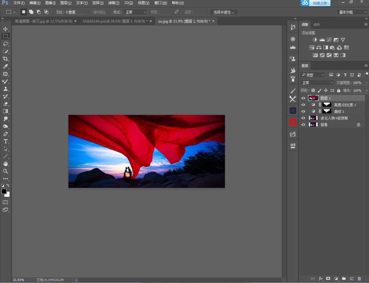The height and width of the screenshot is (283, 369).
Task: Add a Brightness/Contrast adjustment from Adjustments panel
Action: (315, 40)
